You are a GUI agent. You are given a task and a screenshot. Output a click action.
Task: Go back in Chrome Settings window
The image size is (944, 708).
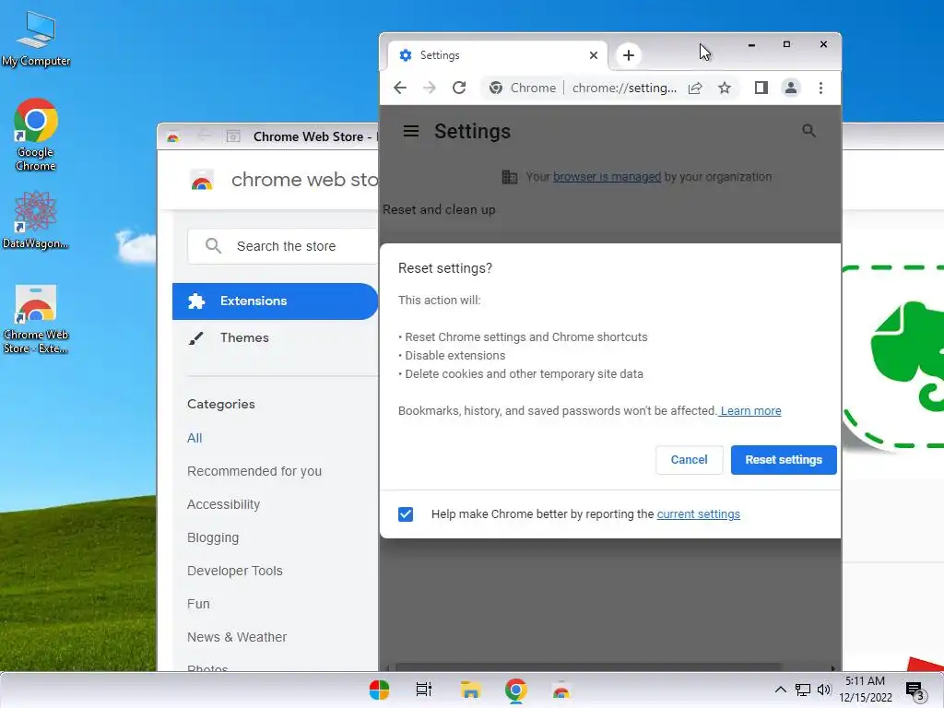(x=400, y=88)
